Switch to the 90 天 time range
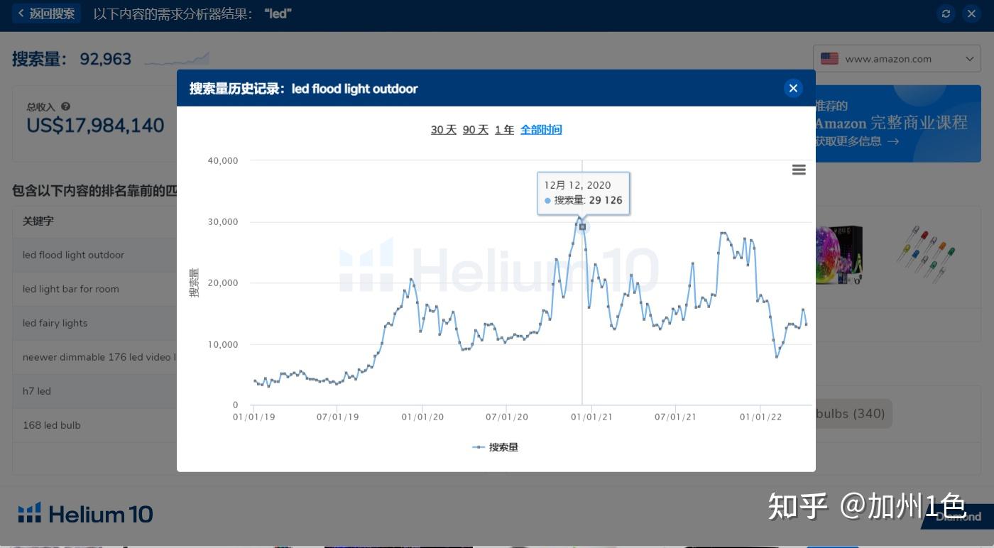This screenshot has height=548, width=994. pos(476,130)
